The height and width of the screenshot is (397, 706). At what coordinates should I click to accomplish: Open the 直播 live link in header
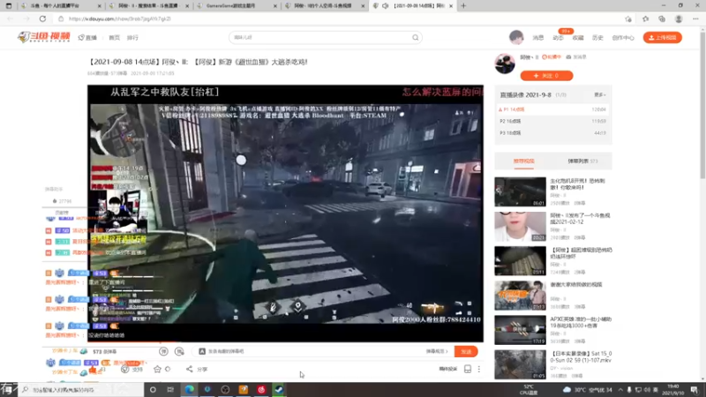87,38
